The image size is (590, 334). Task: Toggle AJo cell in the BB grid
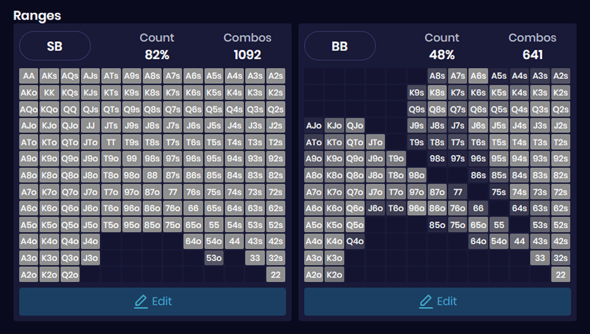313,126
